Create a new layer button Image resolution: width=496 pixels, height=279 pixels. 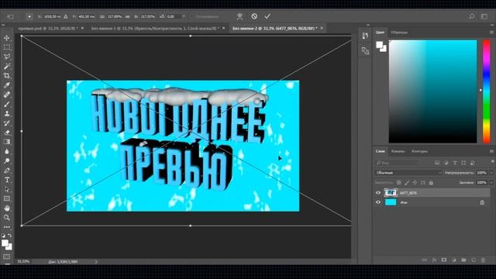(x=474, y=260)
